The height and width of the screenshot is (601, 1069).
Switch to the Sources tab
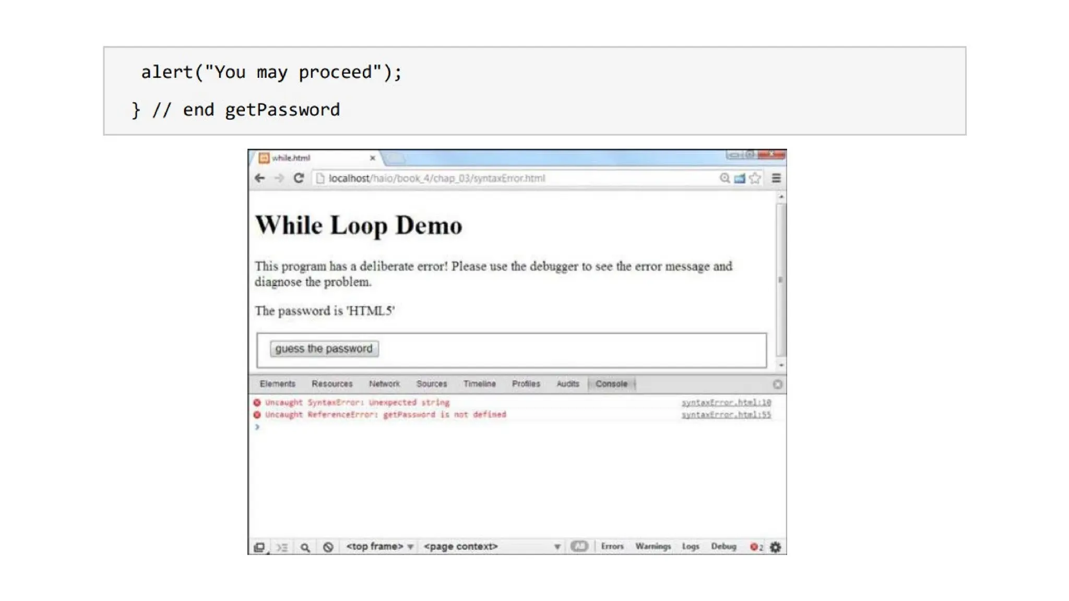pyautogui.click(x=432, y=384)
